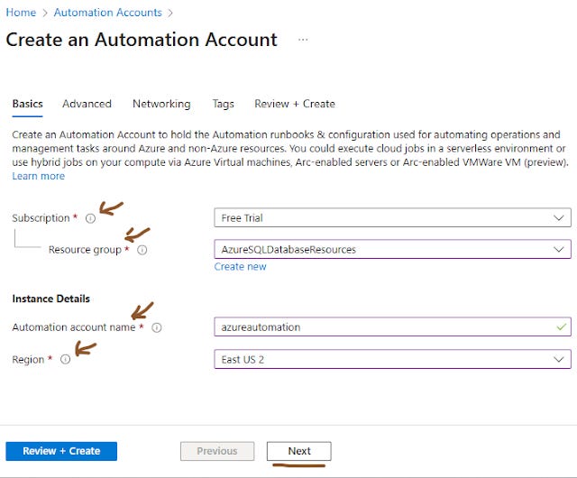Click the Previous button

pyautogui.click(x=217, y=451)
